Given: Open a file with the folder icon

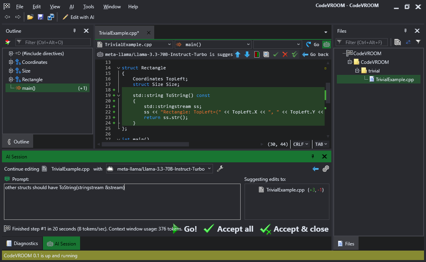Looking at the screenshot, I should point(30,17).
